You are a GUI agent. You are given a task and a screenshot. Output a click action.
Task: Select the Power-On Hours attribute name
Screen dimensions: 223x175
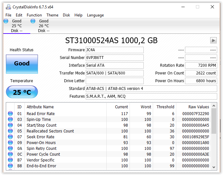[x=41, y=142]
